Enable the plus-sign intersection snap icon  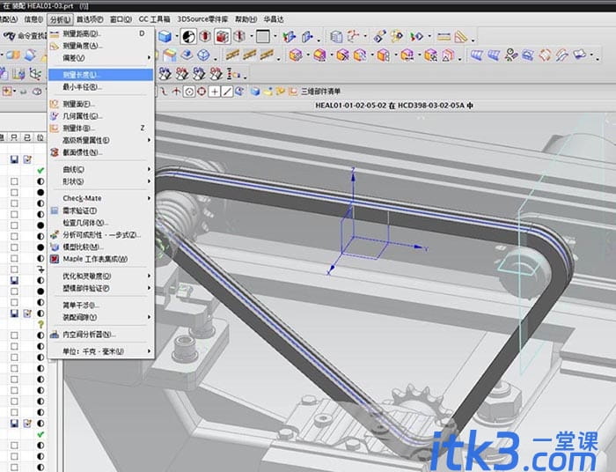click(214, 92)
